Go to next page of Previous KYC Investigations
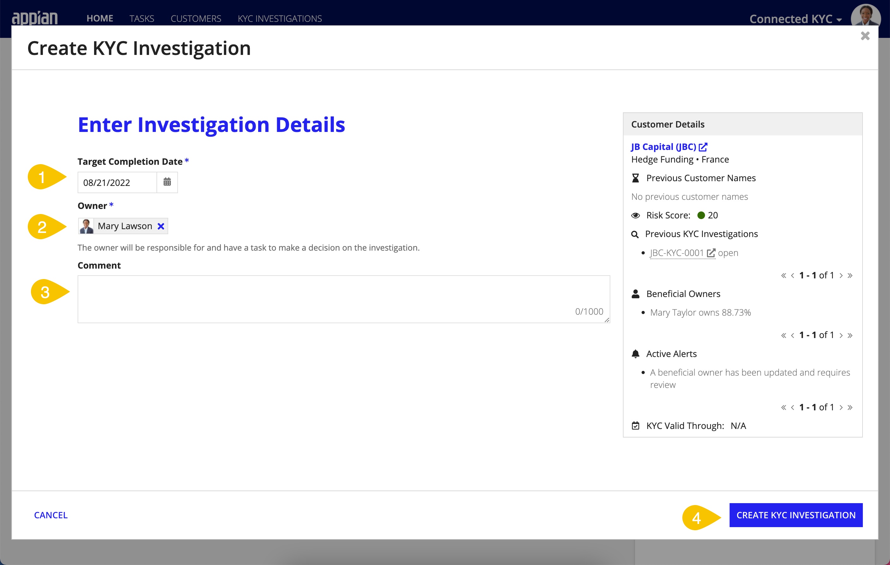Screen dimensions: 890x565 (841, 276)
